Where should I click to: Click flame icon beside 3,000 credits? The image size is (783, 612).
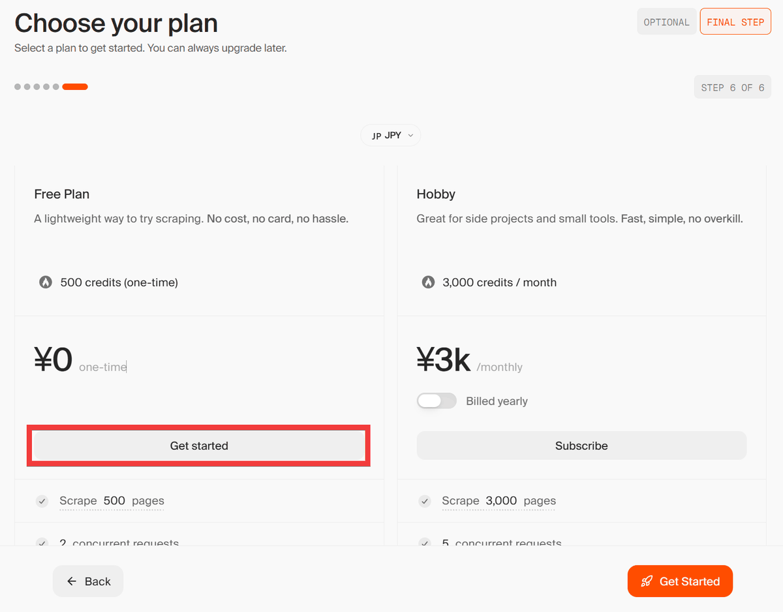(x=428, y=283)
